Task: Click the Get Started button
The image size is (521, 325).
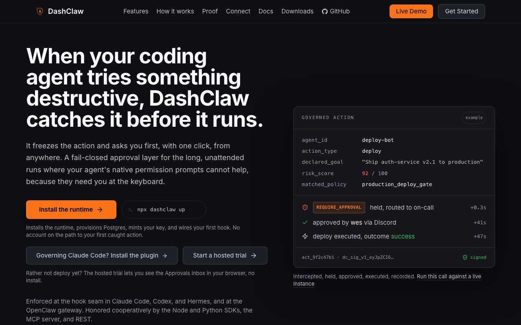Action: (x=462, y=11)
